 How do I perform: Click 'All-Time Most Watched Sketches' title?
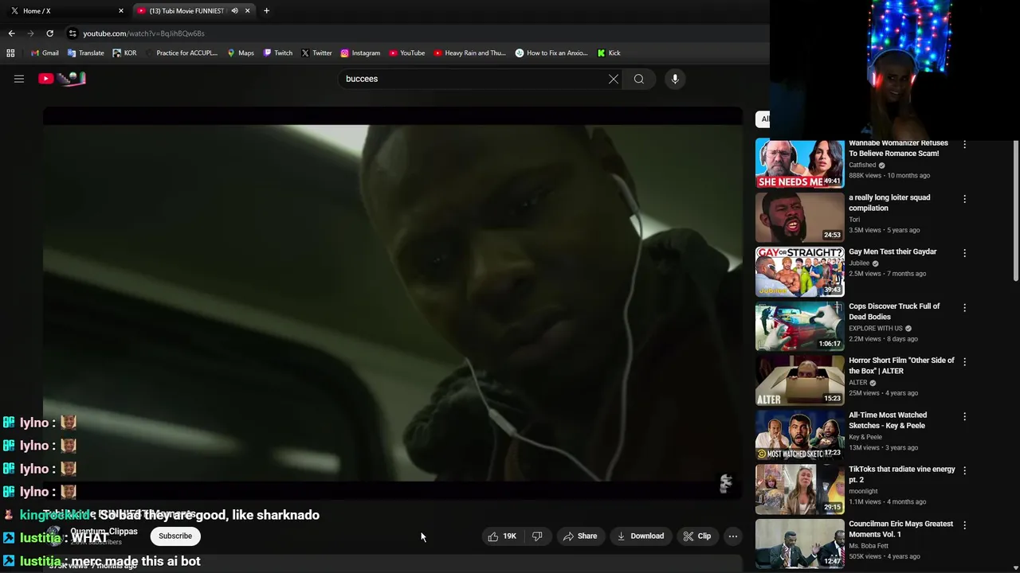click(x=888, y=420)
